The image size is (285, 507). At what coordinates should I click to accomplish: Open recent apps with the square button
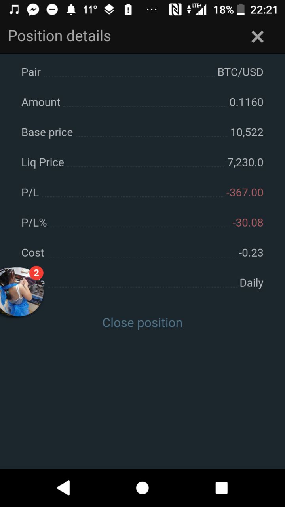click(221, 488)
